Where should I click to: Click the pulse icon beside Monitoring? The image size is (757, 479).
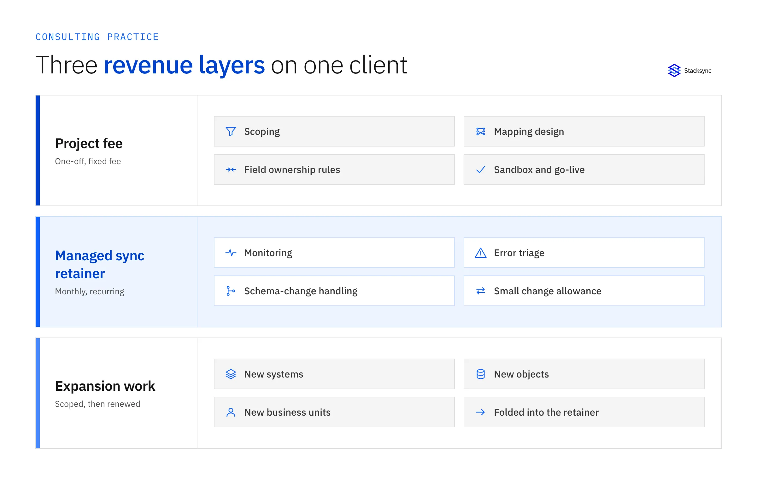(x=231, y=253)
